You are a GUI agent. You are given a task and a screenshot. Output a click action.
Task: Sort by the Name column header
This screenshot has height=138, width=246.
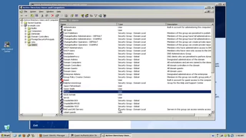pos(88,24)
